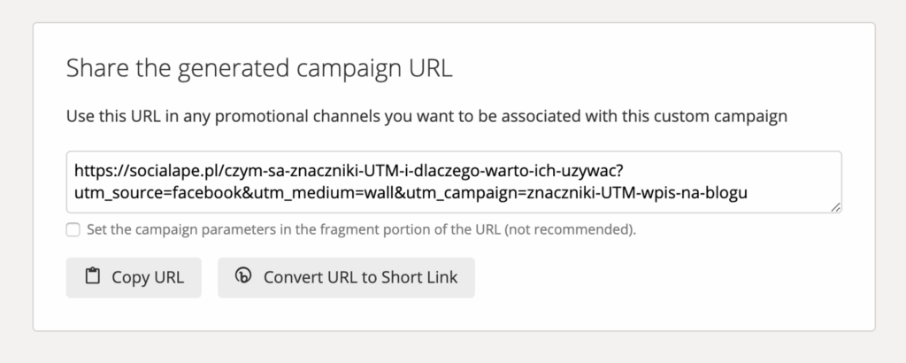Click the clipboard icon on Copy URL

[x=92, y=277]
